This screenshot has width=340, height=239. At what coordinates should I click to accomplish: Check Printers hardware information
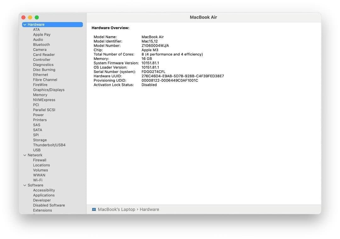click(40, 120)
